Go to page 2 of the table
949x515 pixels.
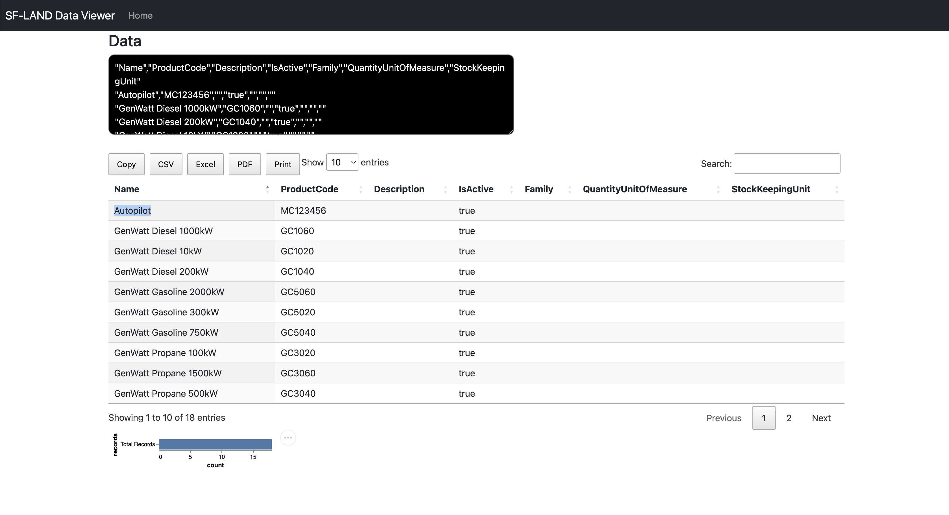click(789, 418)
